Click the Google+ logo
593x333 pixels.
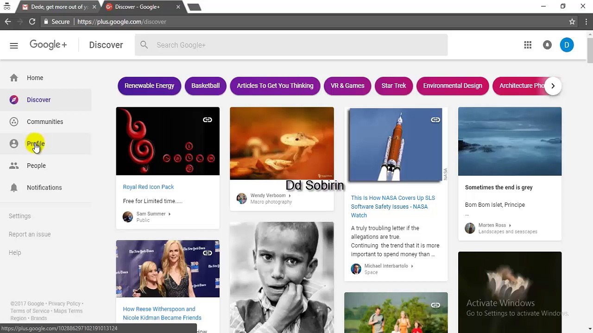coord(48,44)
